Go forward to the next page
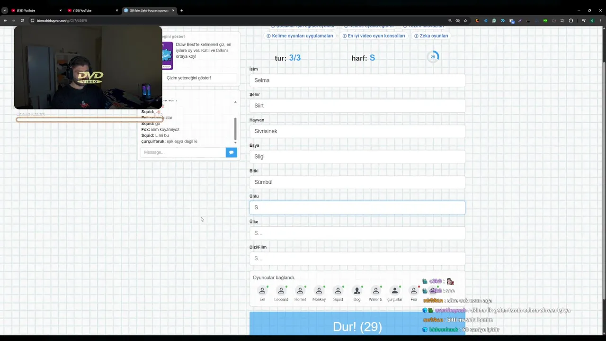The image size is (606, 341). pos(13,20)
